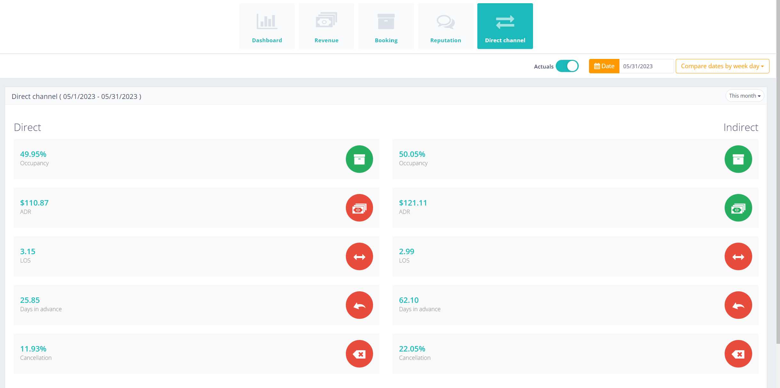Open the This month period dropdown
The height and width of the screenshot is (388, 780).
[x=744, y=96]
